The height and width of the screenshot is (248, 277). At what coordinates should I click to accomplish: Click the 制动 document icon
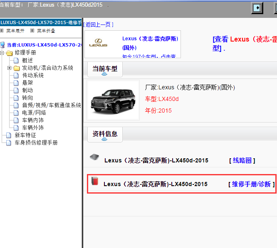tap(16, 90)
